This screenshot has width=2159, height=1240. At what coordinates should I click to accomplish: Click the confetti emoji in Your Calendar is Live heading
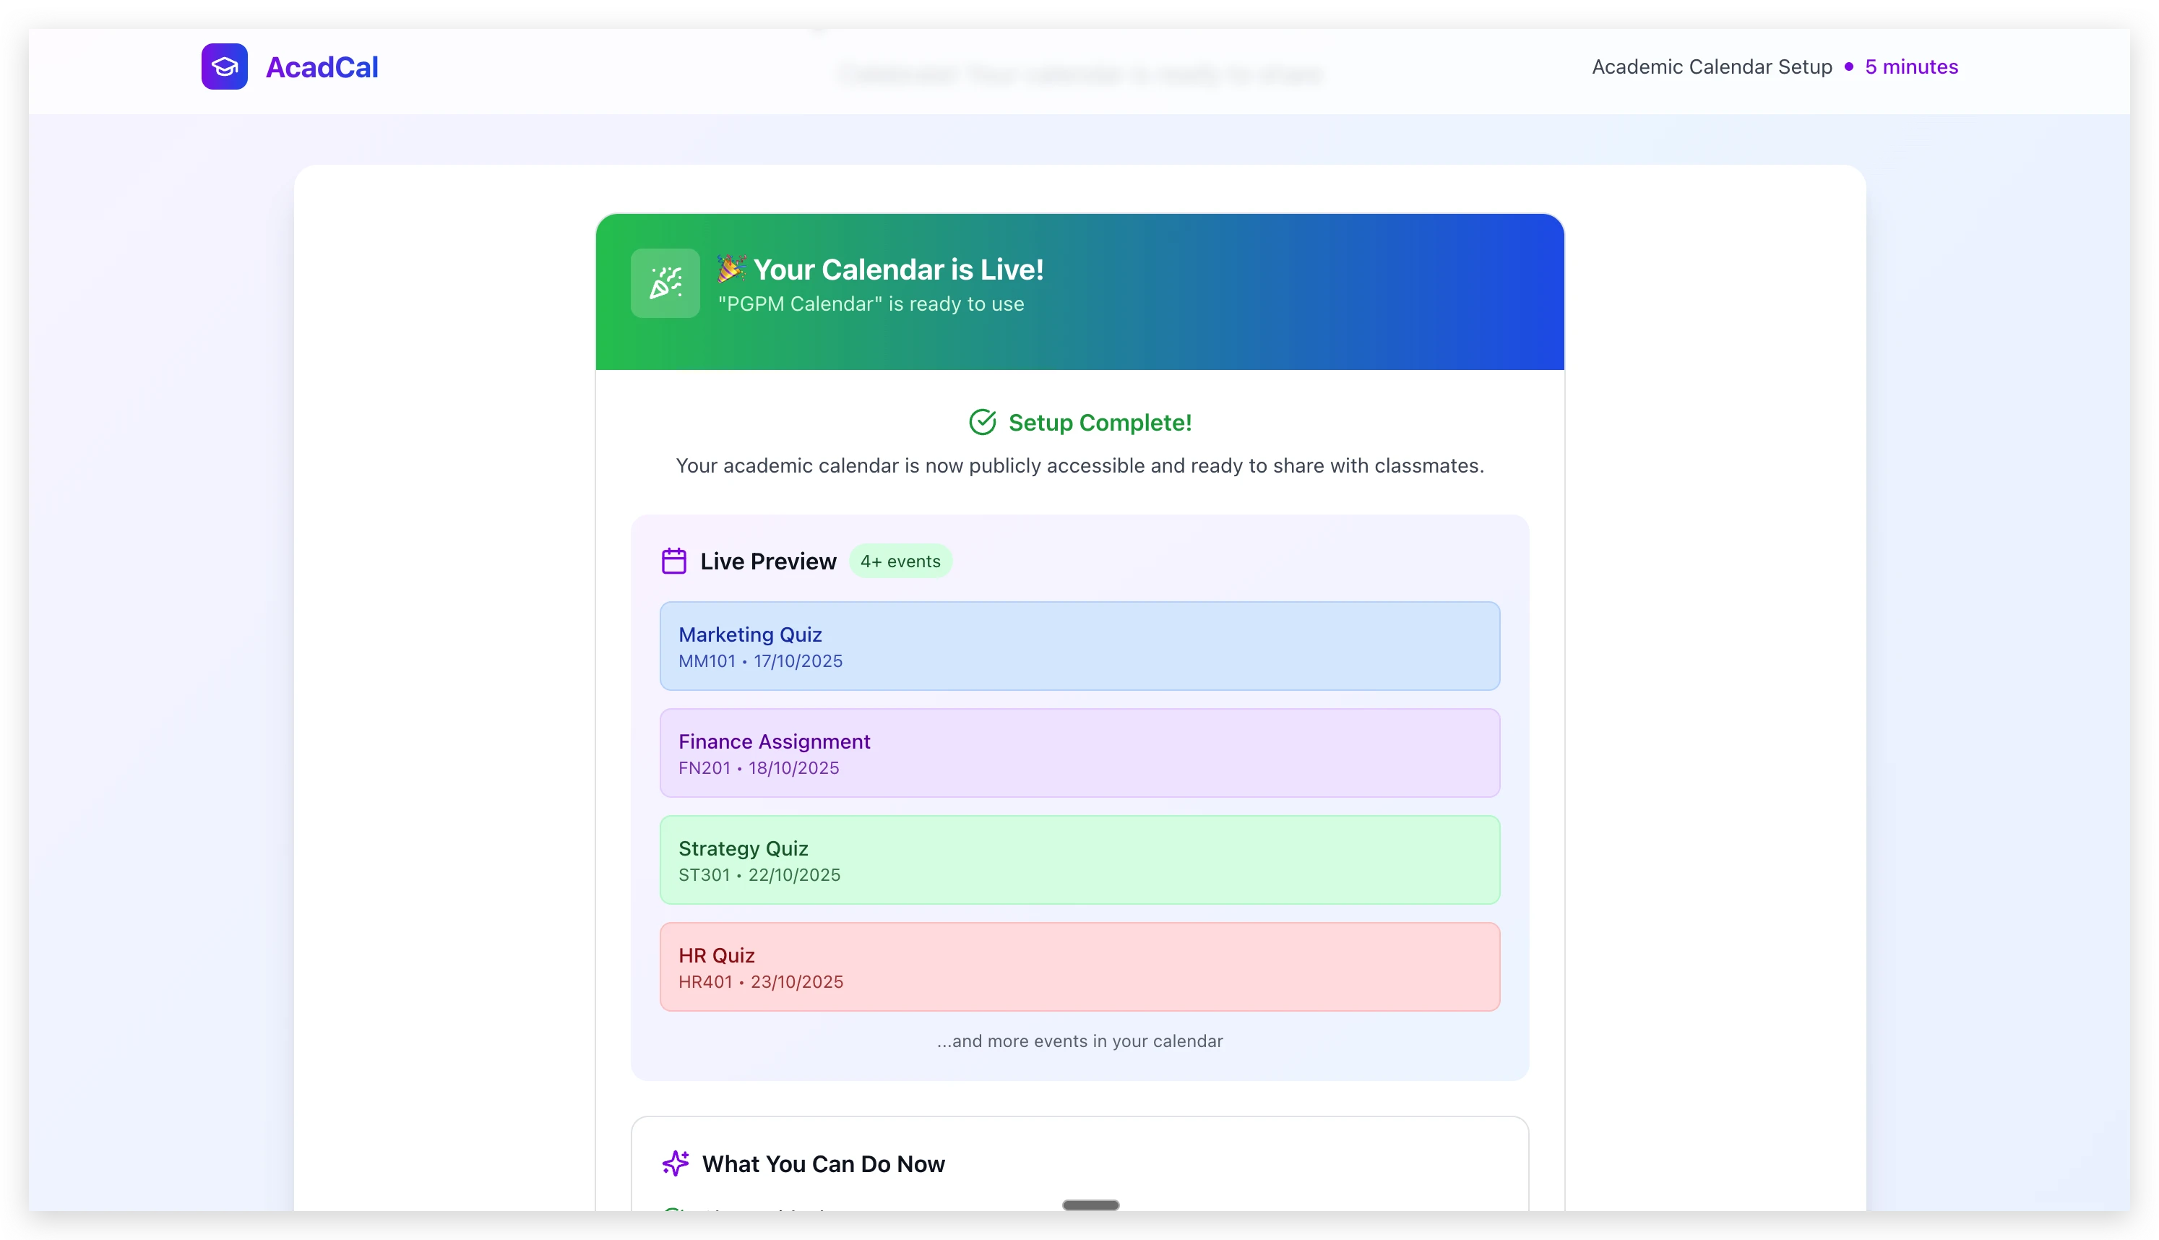(732, 268)
